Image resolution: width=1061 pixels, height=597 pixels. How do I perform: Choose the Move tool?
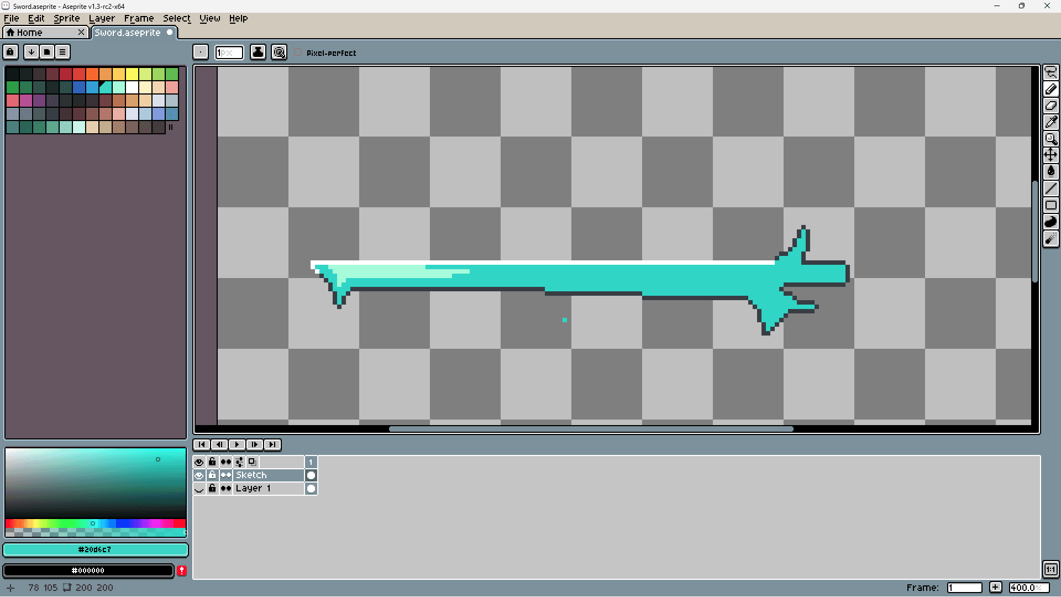[x=1051, y=155]
